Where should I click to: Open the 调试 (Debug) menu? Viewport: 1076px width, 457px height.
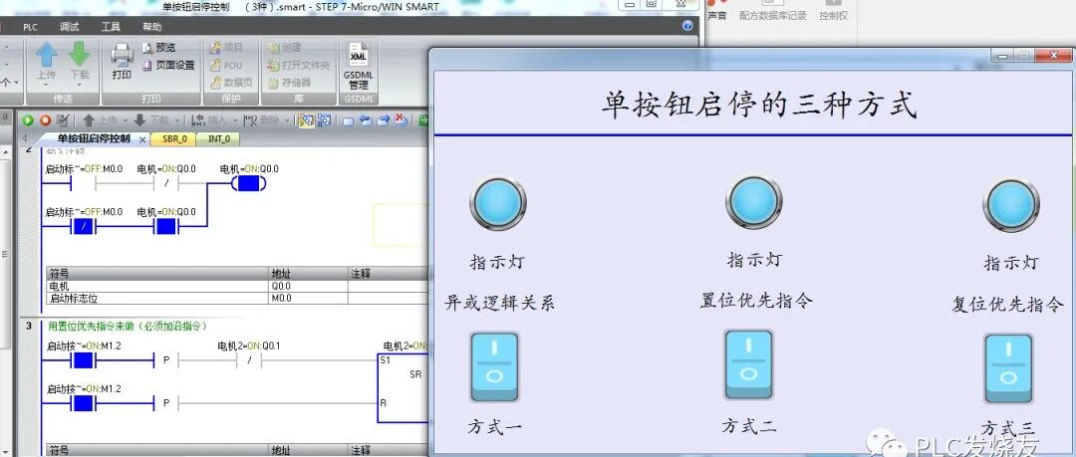click(x=70, y=27)
